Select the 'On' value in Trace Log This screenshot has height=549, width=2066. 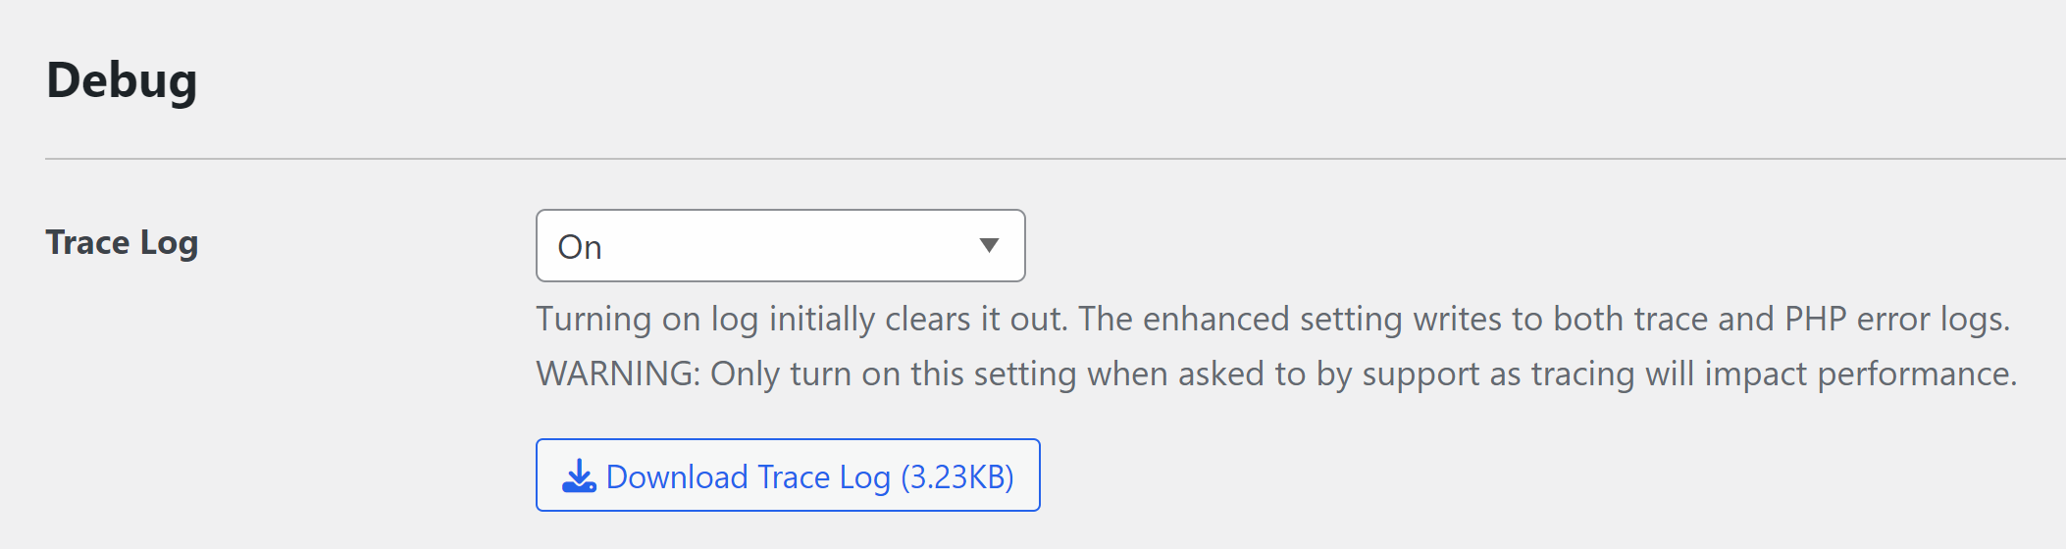(x=580, y=247)
